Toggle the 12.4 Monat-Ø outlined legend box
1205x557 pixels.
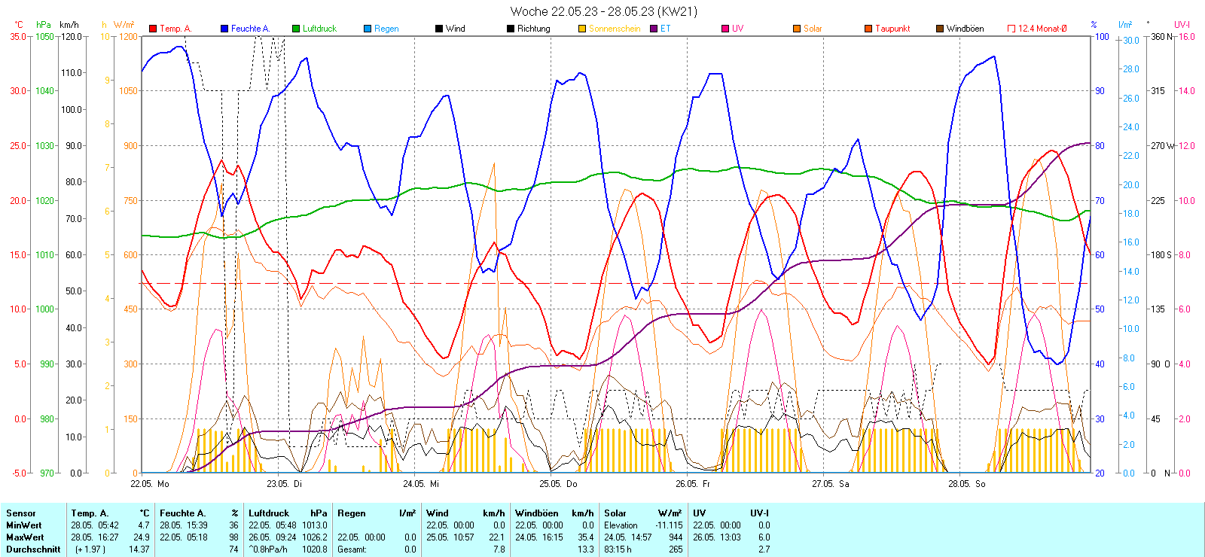click(1011, 29)
